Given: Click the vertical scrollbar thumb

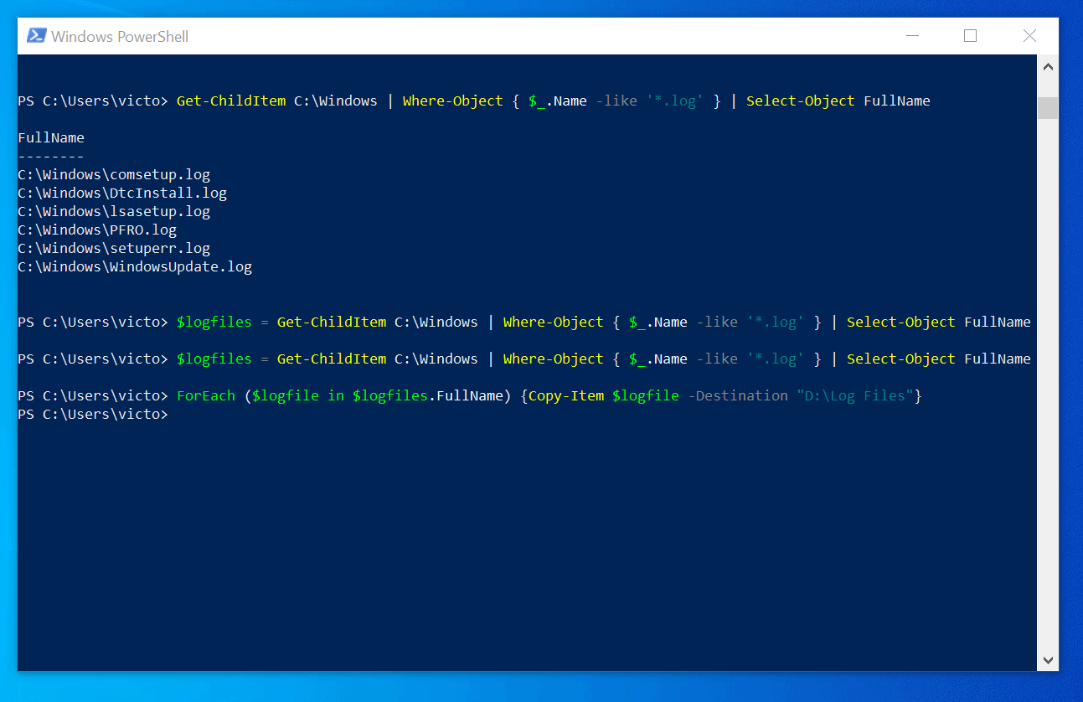Looking at the screenshot, I should (1048, 108).
